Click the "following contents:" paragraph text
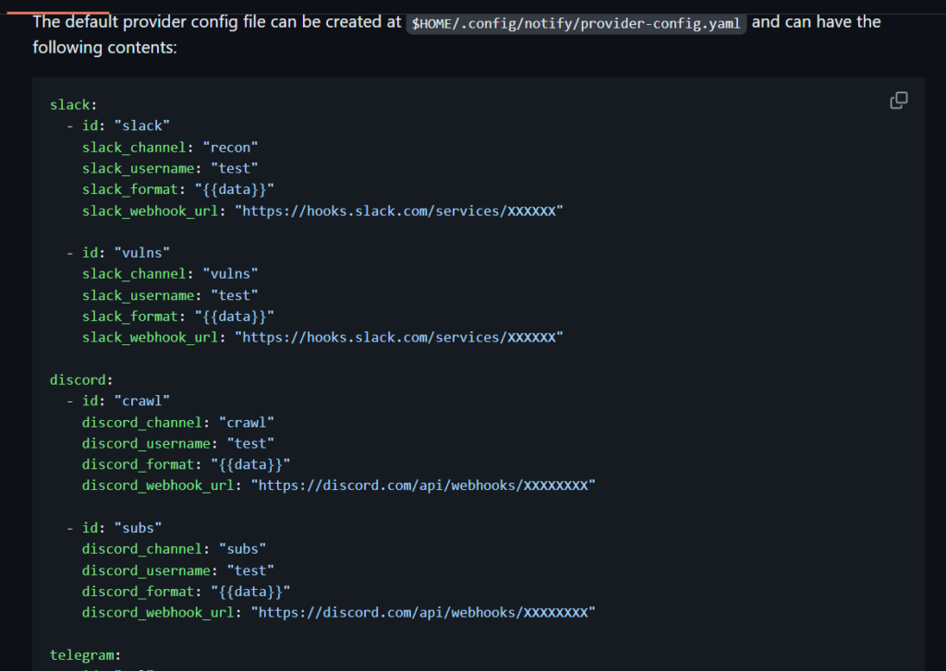Image resolution: width=946 pixels, height=671 pixels. pyautogui.click(x=105, y=48)
